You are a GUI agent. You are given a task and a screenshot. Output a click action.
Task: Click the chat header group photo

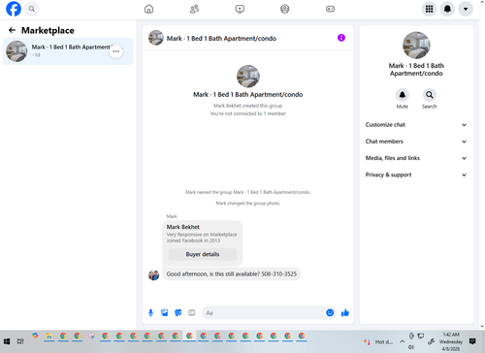point(156,38)
